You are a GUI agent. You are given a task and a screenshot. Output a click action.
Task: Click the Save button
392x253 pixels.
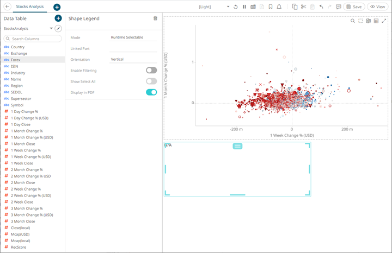(354, 7)
